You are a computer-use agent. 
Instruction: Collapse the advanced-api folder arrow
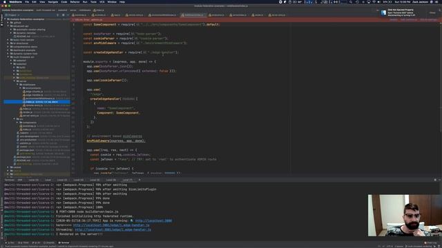pos(8,26)
